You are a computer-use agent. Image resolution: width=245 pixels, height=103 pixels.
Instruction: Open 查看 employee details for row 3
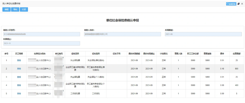(19, 77)
